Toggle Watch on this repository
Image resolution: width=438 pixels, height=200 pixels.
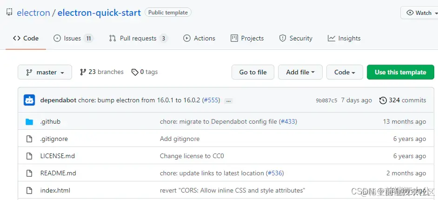(418, 13)
